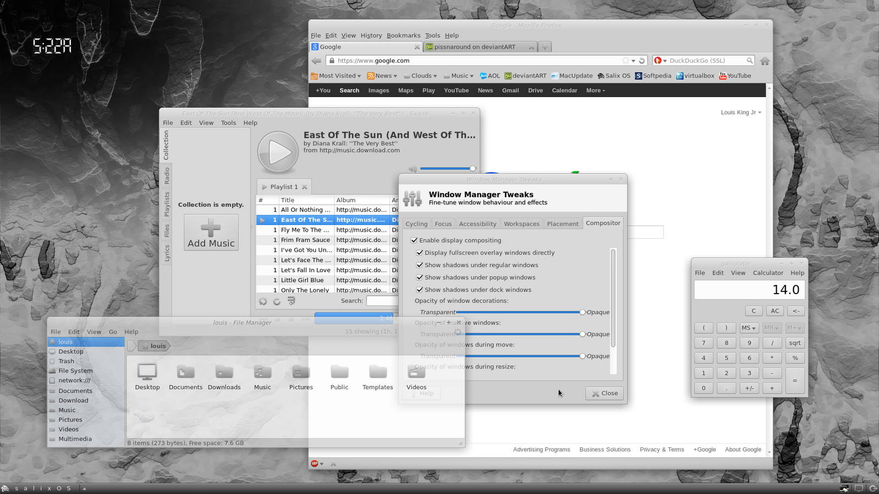
Task: Open the virtualbox bookmark
Action: tap(695, 76)
